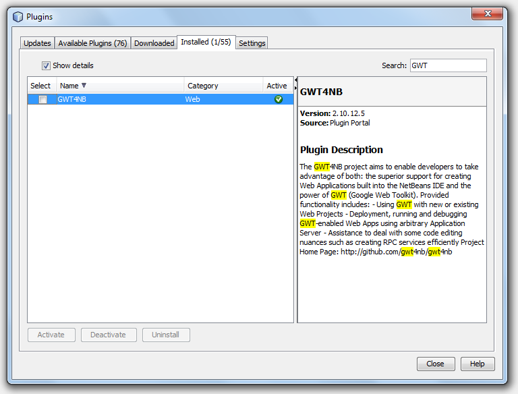518x394 pixels.
Task: Close the Plugins window with the X button
Action: click(x=487, y=13)
